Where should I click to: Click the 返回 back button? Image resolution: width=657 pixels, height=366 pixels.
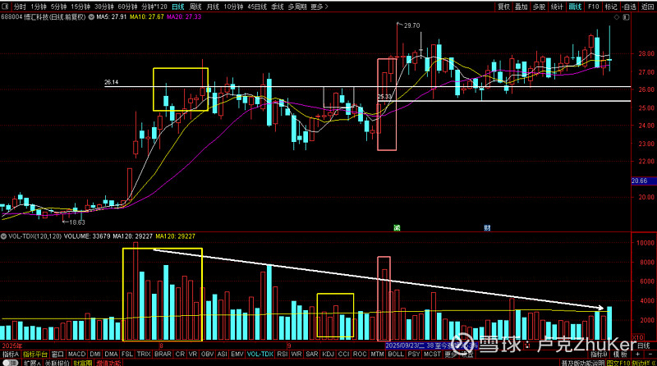(647, 7)
